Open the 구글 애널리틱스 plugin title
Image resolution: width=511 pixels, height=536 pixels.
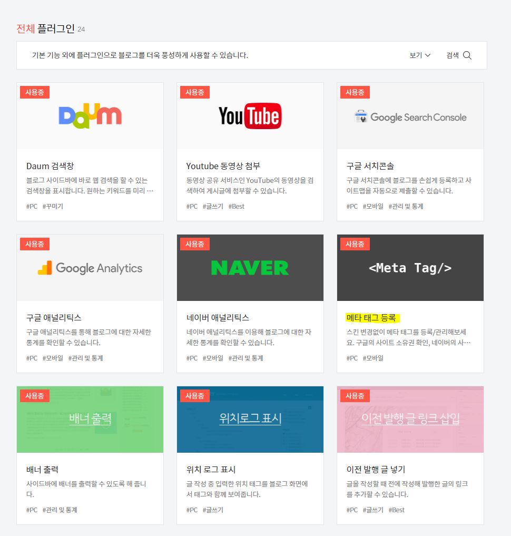coord(54,318)
